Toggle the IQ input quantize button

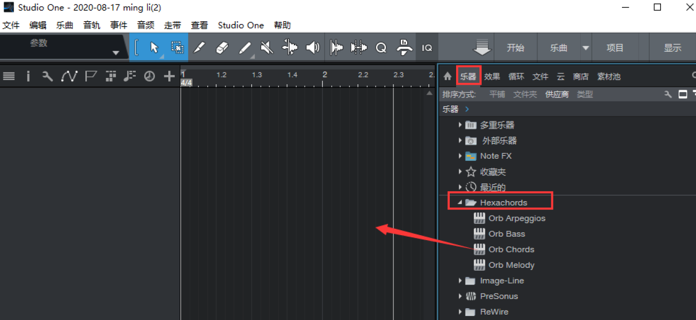[x=426, y=48]
